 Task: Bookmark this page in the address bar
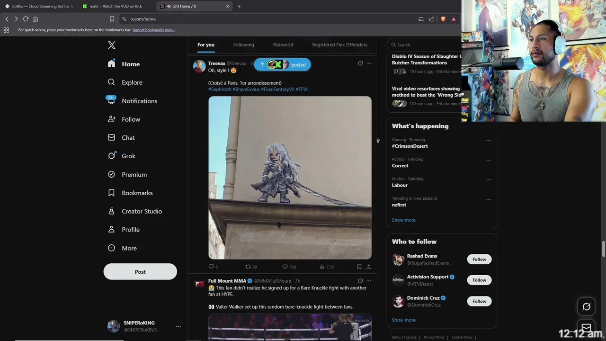click(x=112, y=19)
